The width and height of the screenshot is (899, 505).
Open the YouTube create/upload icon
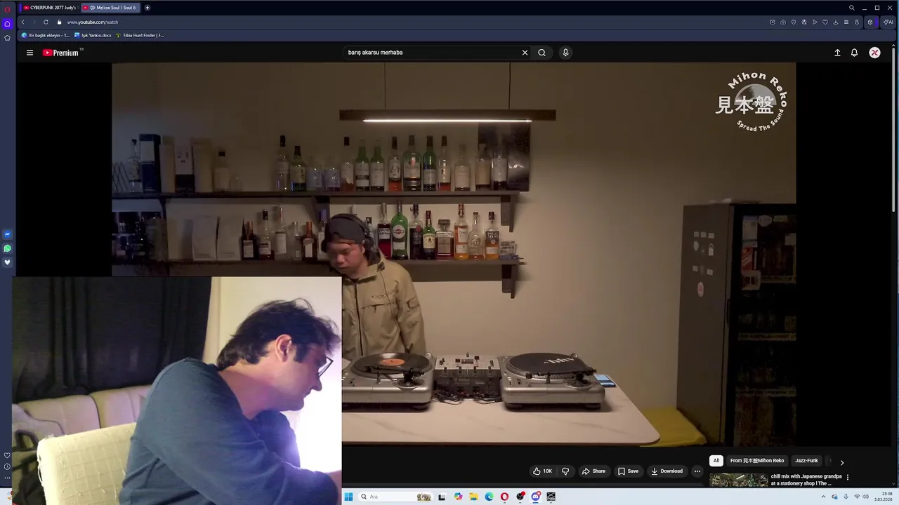(837, 53)
